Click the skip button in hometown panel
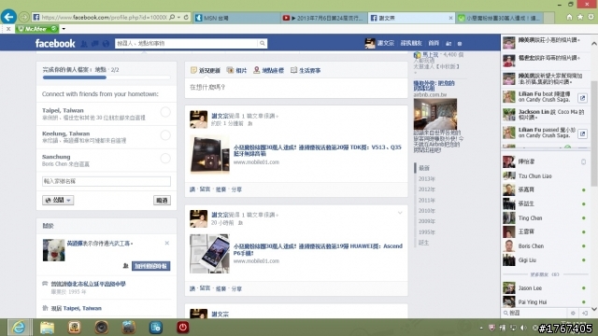 162,201
